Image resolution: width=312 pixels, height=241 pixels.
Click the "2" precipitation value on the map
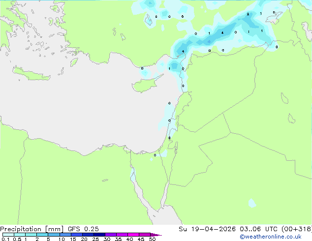[x=248, y=14]
